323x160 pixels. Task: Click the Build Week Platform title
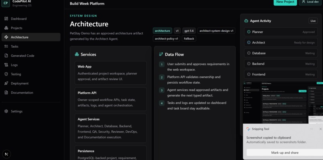pyautogui.click(x=87, y=4)
